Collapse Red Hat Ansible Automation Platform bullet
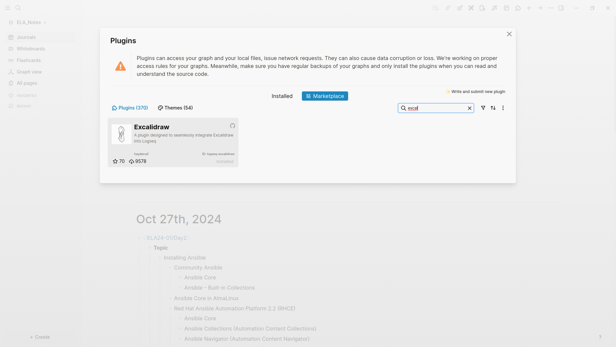Screen dimensions: 616x347 [170, 308]
